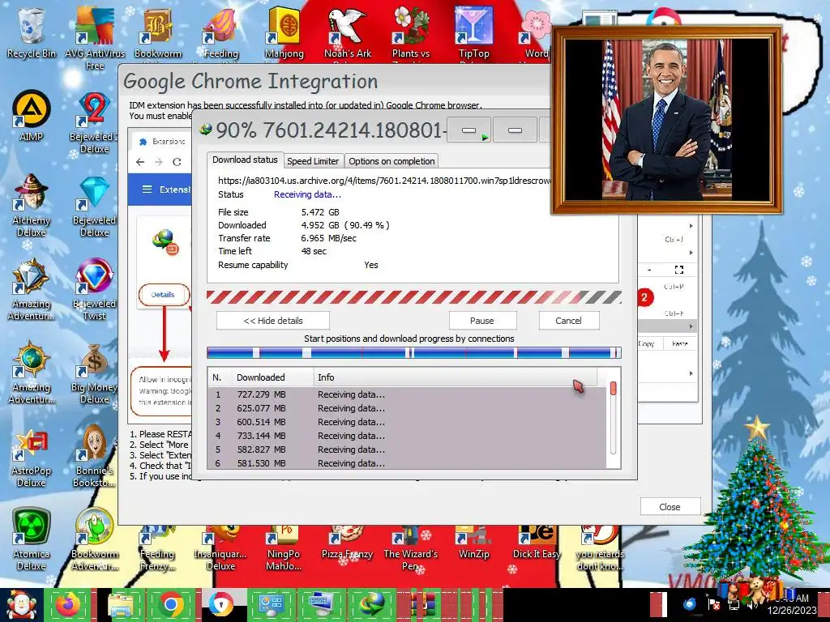
Task: Open the Noah's Ark desktop shortcut
Action: 348,32
